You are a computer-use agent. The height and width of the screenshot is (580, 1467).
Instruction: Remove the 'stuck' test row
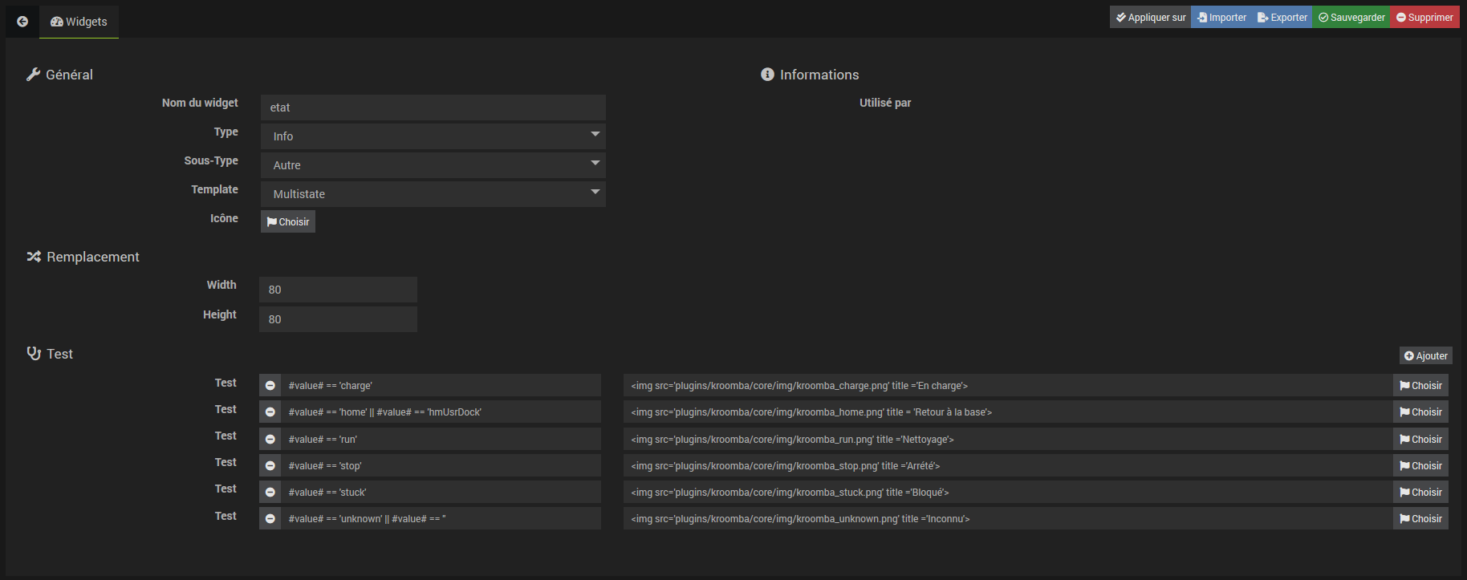(270, 493)
